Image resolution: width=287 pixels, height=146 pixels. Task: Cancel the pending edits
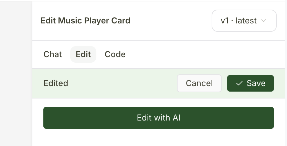click(x=199, y=83)
